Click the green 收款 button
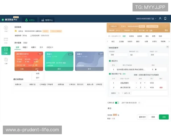Screen dimensions: 171x137 point(164,117)
